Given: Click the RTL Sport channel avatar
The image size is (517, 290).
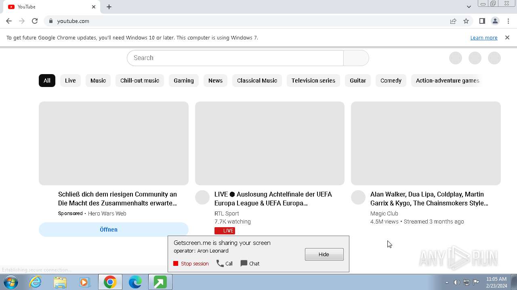Looking at the screenshot, I should (x=202, y=197).
